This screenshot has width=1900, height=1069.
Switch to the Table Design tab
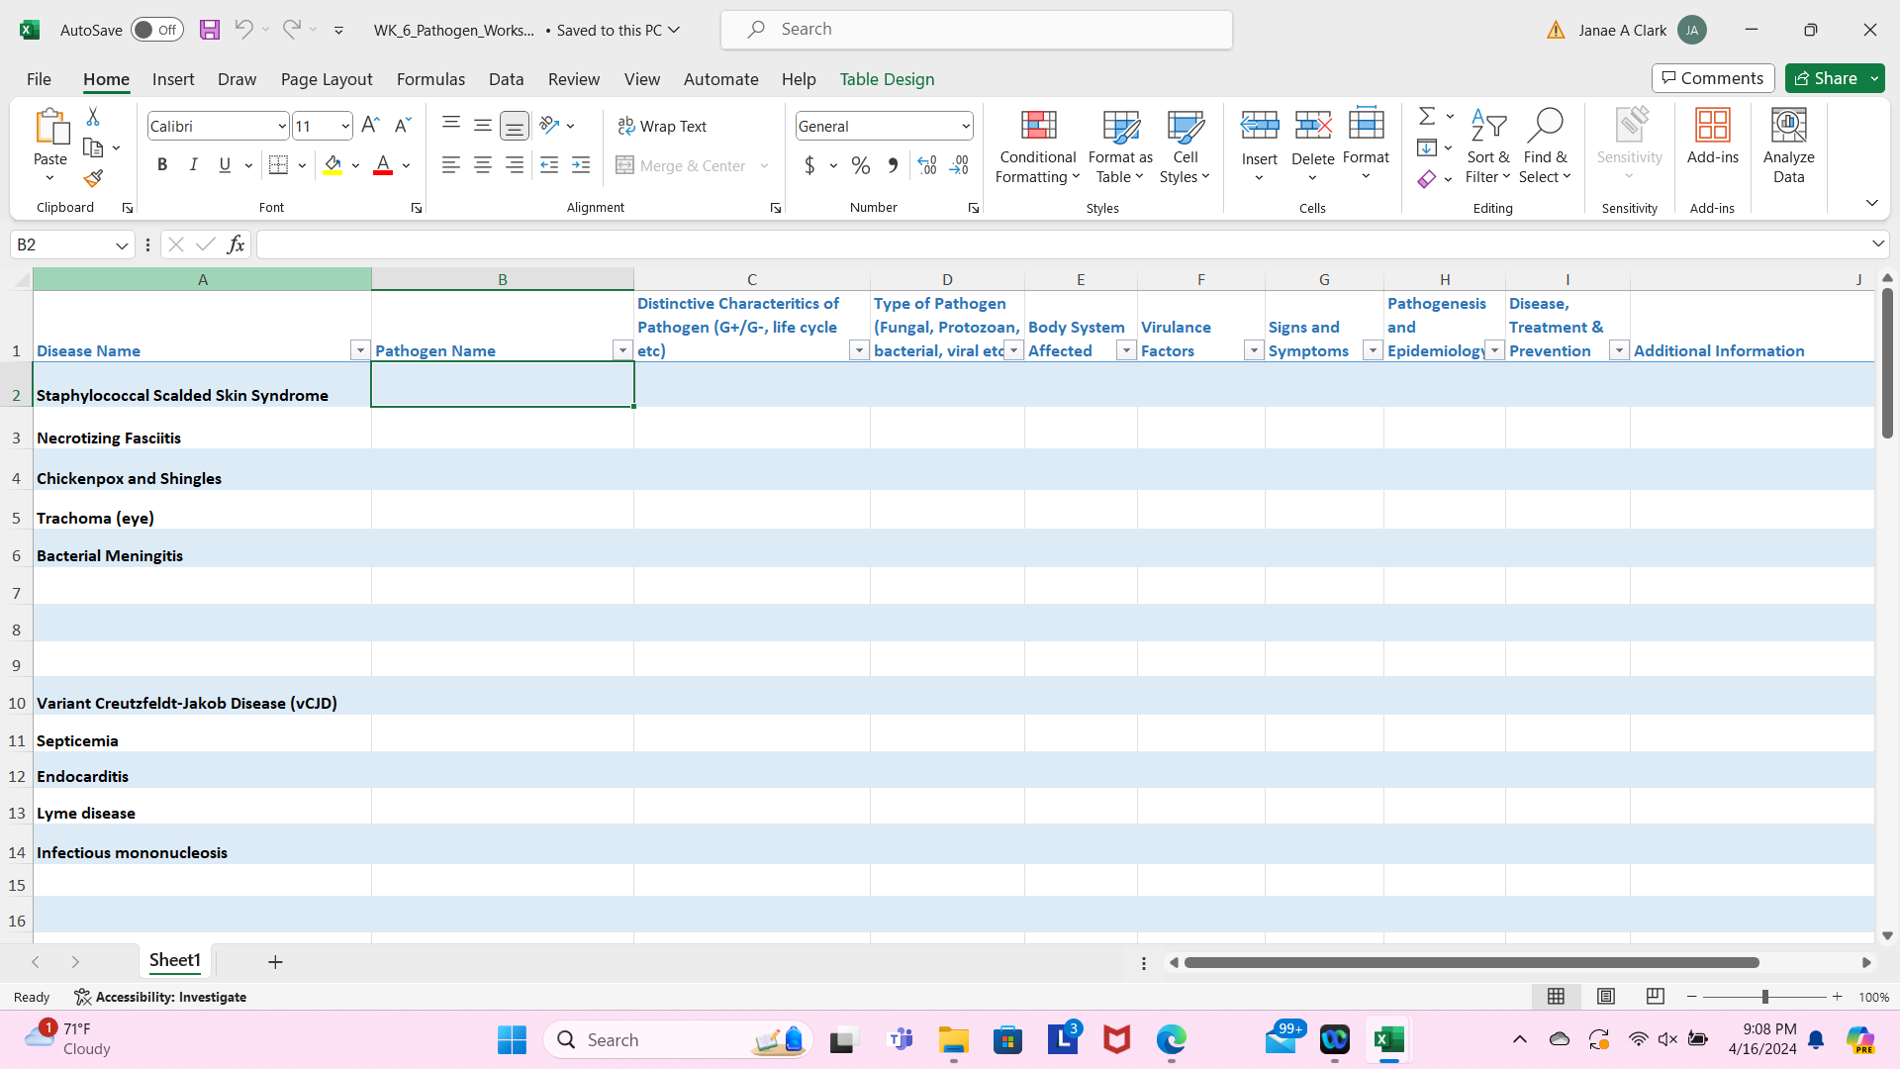pyautogui.click(x=887, y=79)
